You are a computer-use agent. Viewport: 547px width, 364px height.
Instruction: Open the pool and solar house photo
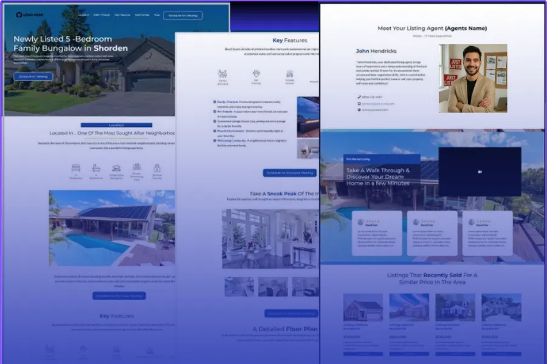[112, 228]
